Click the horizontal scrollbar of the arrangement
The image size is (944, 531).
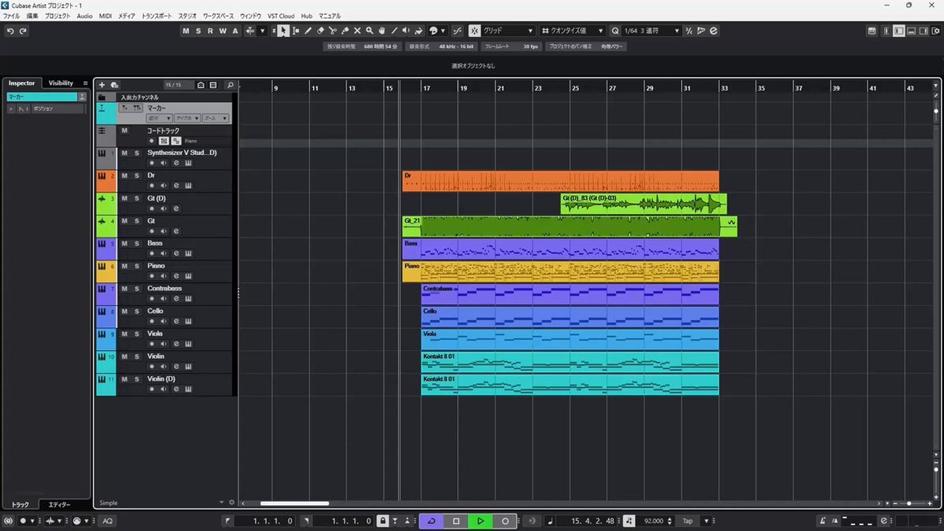tap(294, 503)
